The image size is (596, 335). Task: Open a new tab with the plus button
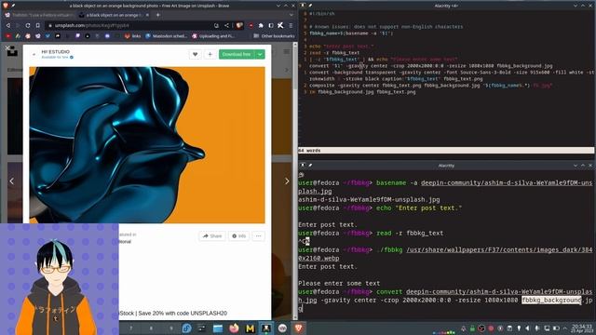[x=157, y=15]
